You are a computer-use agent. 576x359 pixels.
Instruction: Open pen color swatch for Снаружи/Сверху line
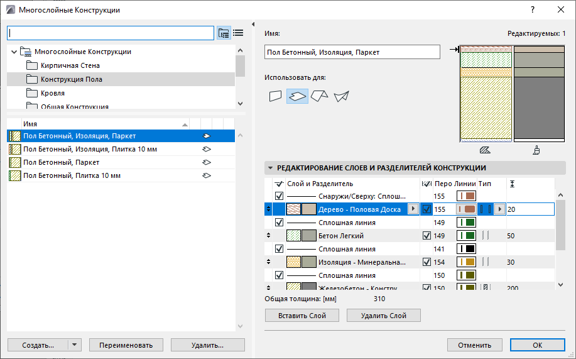click(466, 196)
